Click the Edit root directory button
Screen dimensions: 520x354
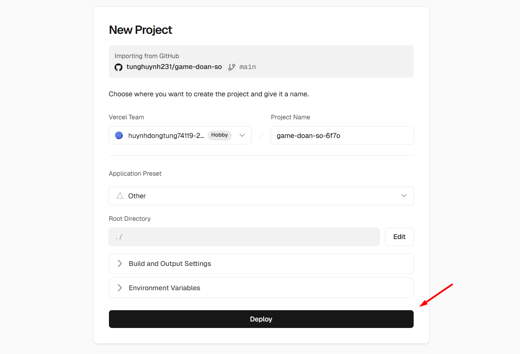tap(399, 237)
